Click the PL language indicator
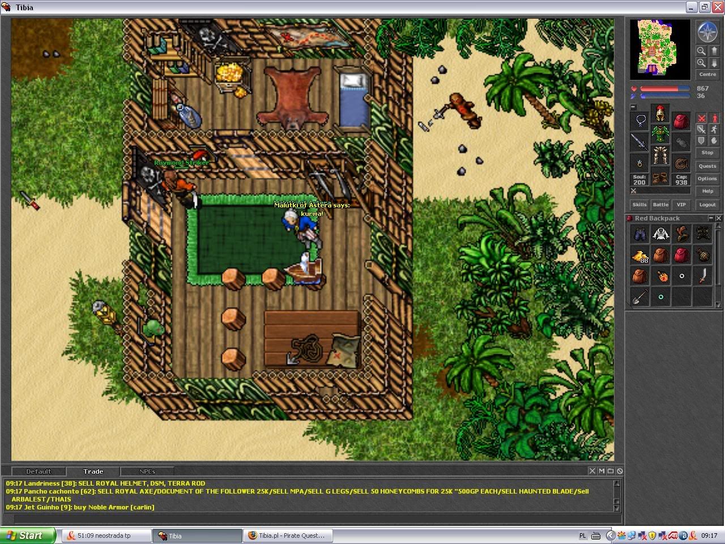This screenshot has height=544, width=725. [583, 535]
